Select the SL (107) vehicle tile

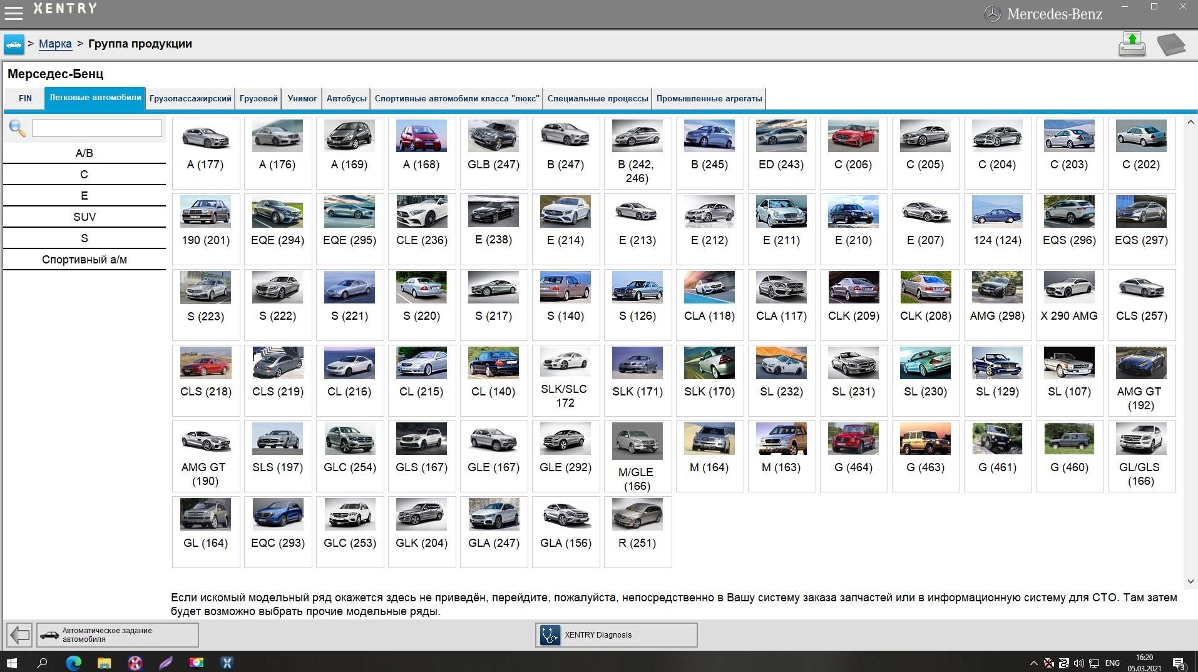tap(1069, 380)
